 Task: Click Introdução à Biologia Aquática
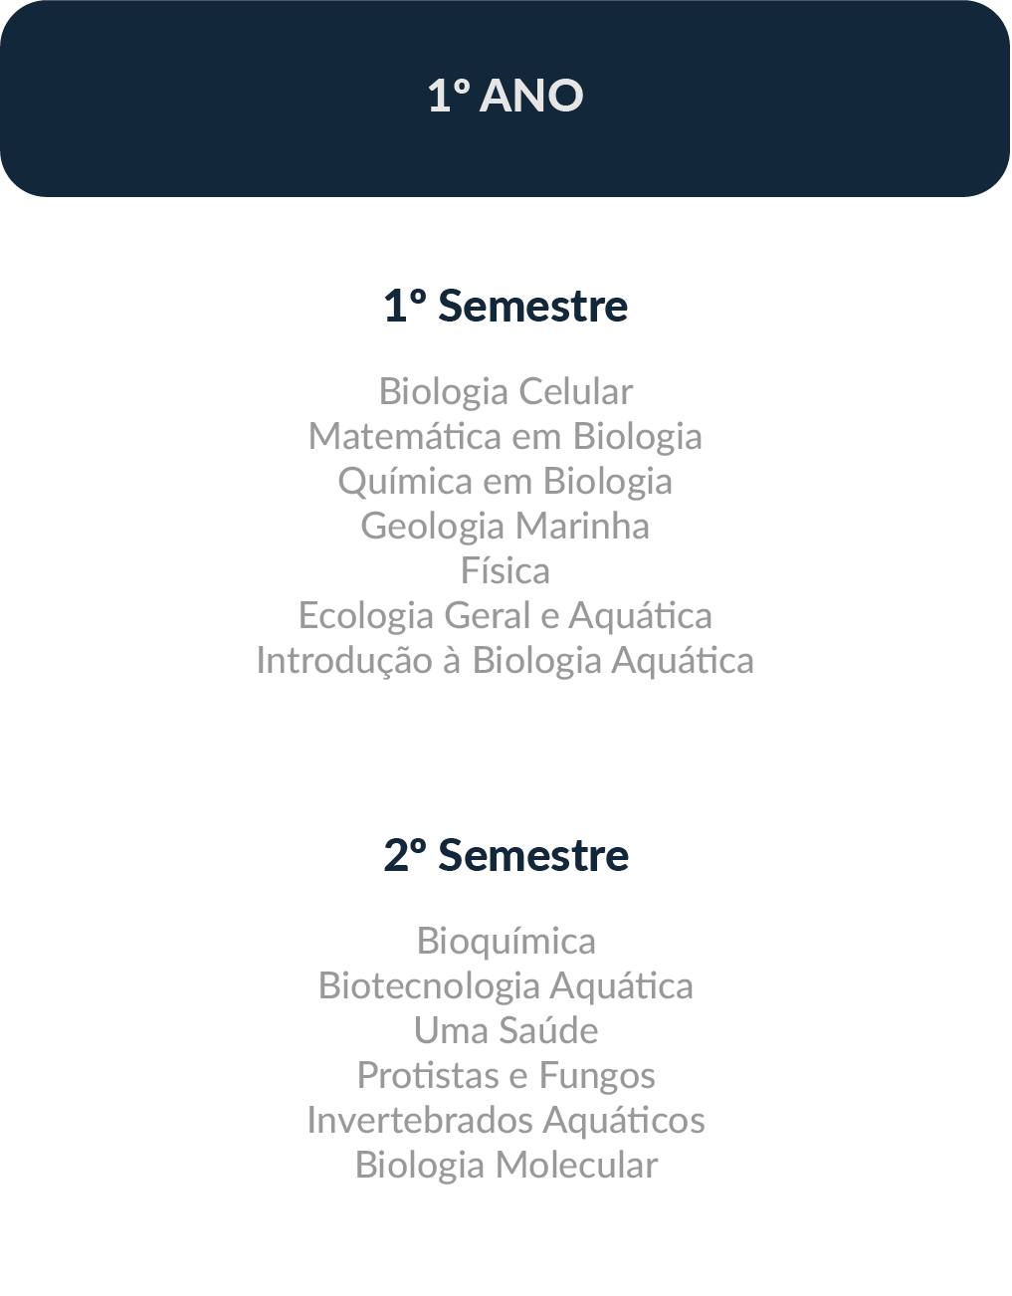tap(506, 660)
